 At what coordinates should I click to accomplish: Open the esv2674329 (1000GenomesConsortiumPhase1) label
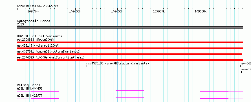point(51,57)
